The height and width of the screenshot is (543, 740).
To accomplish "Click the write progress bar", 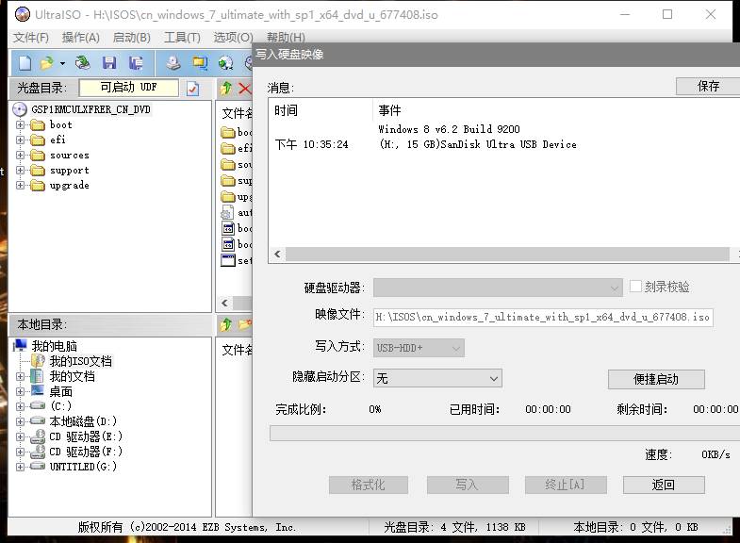I will [x=505, y=433].
